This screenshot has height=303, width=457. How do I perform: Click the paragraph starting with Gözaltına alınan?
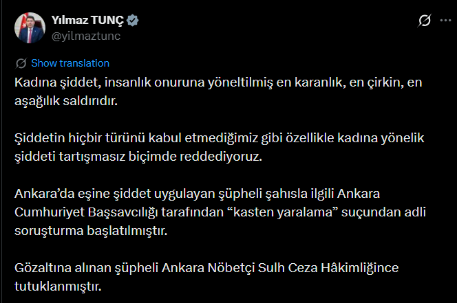click(x=206, y=275)
